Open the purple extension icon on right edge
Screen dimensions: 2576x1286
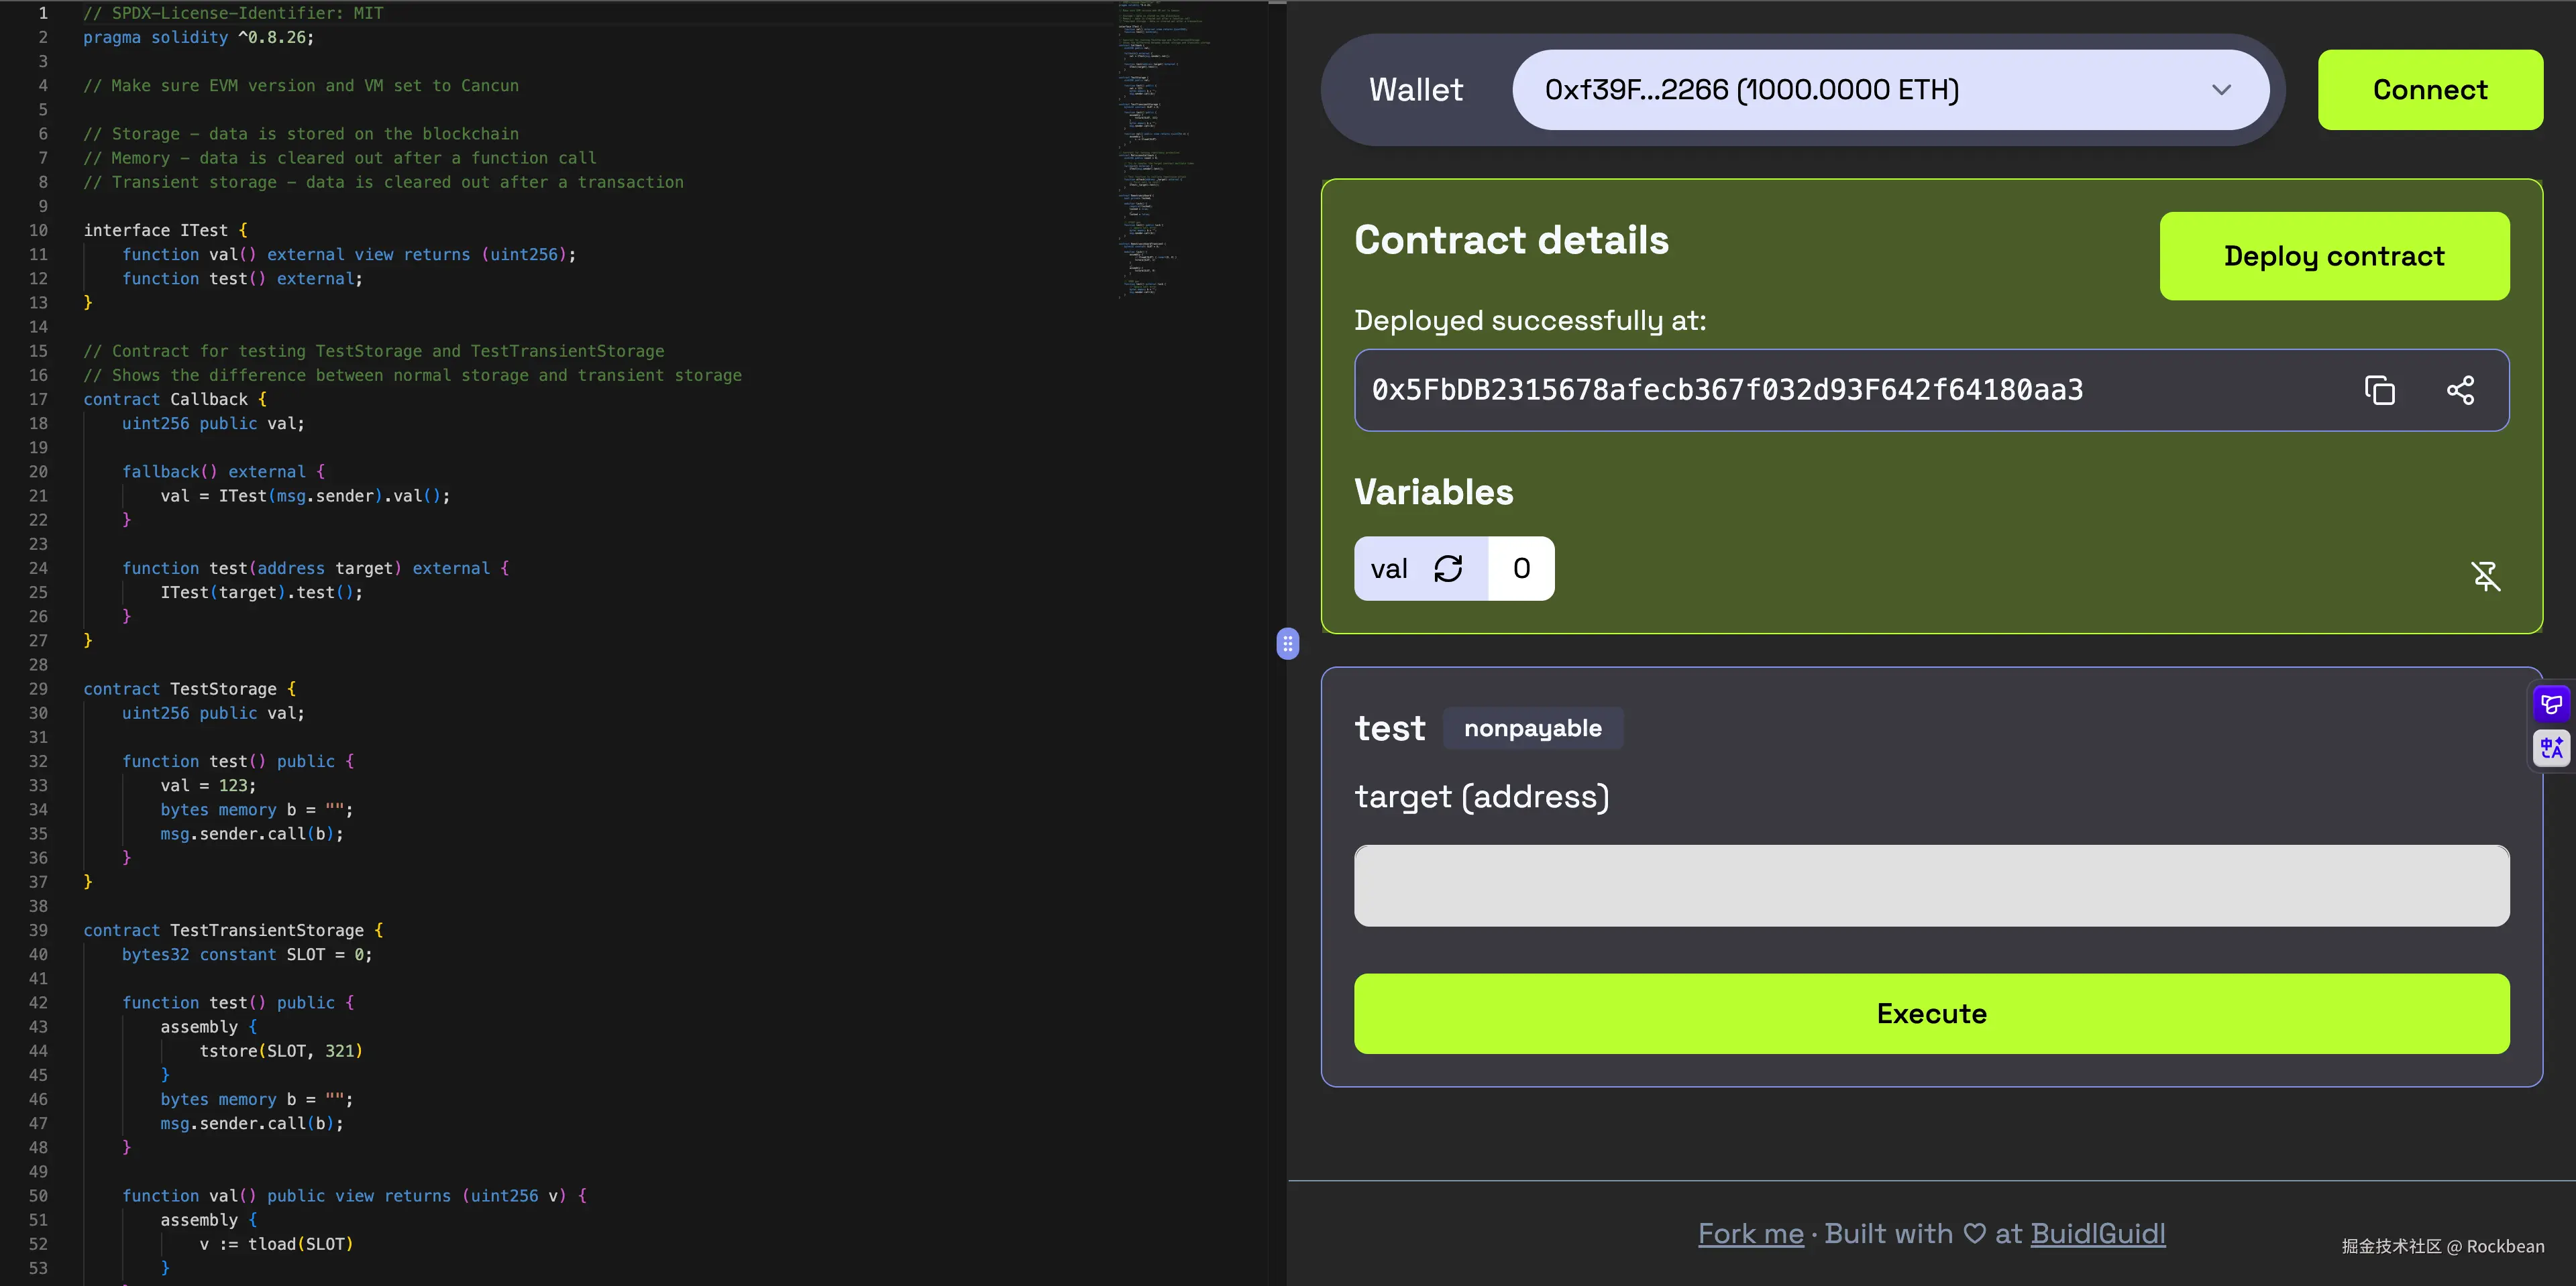tap(2551, 703)
